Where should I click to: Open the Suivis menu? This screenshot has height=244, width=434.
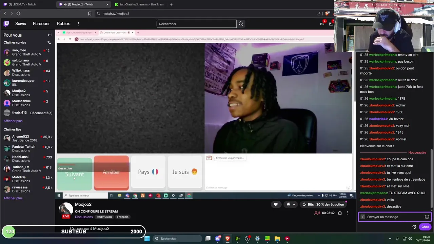tap(20, 24)
